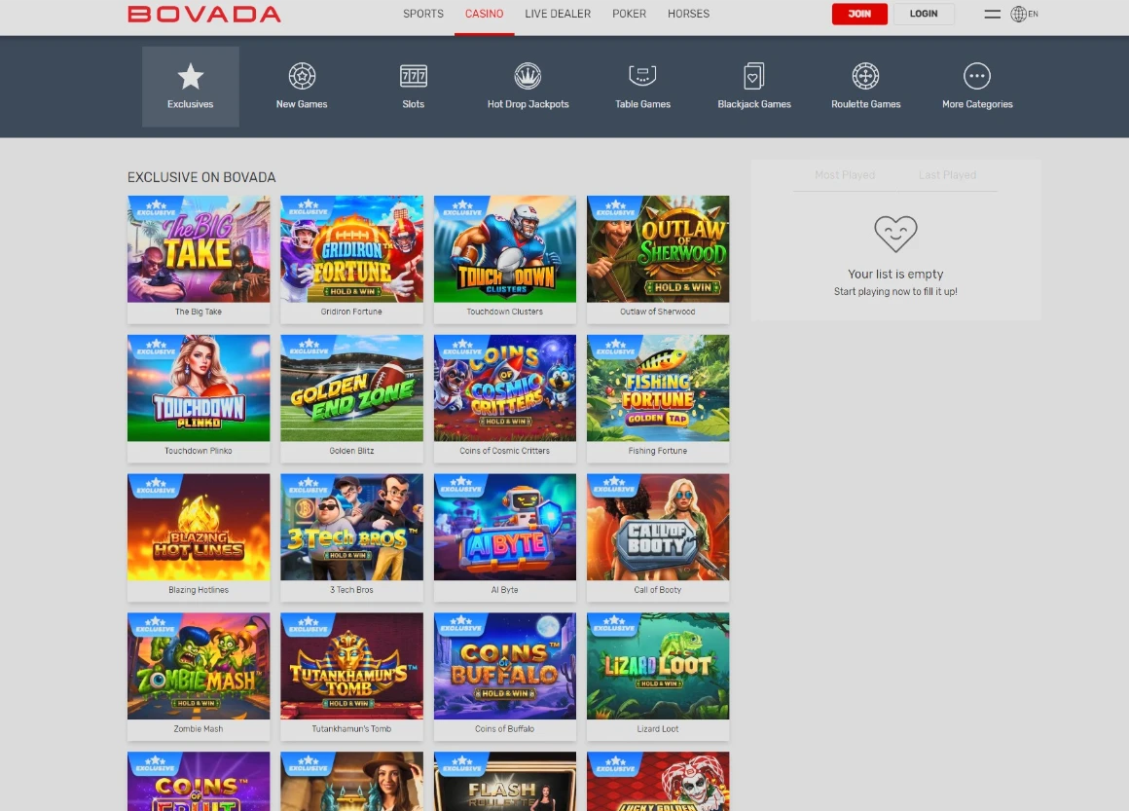Open the POKER section
The image size is (1129, 811).
tap(629, 14)
